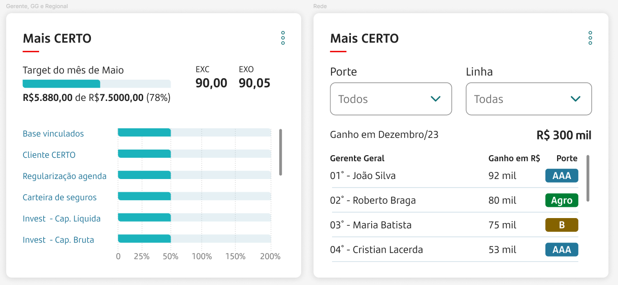
Task: Open the Carteira de seguros indicator
Action: point(59,197)
